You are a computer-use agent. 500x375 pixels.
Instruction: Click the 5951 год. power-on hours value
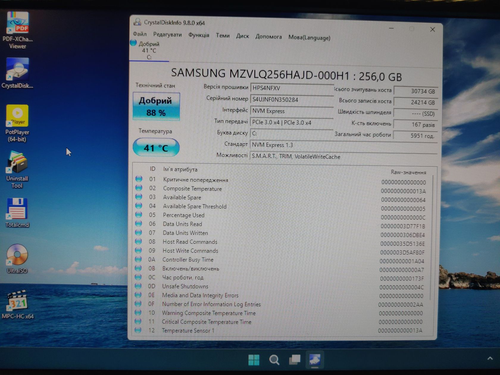click(415, 135)
